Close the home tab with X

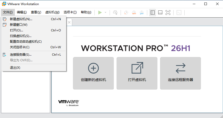[69, 22]
